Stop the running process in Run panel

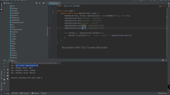(4, 66)
